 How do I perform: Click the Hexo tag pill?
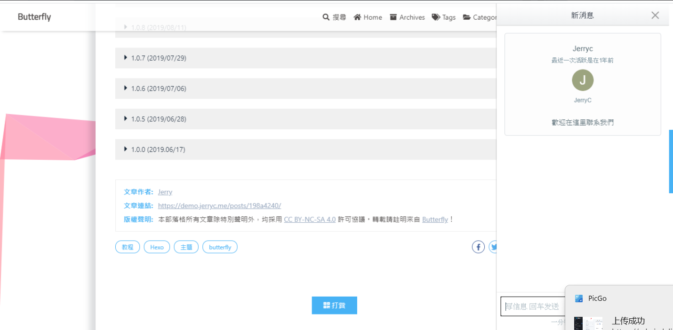coord(157,247)
